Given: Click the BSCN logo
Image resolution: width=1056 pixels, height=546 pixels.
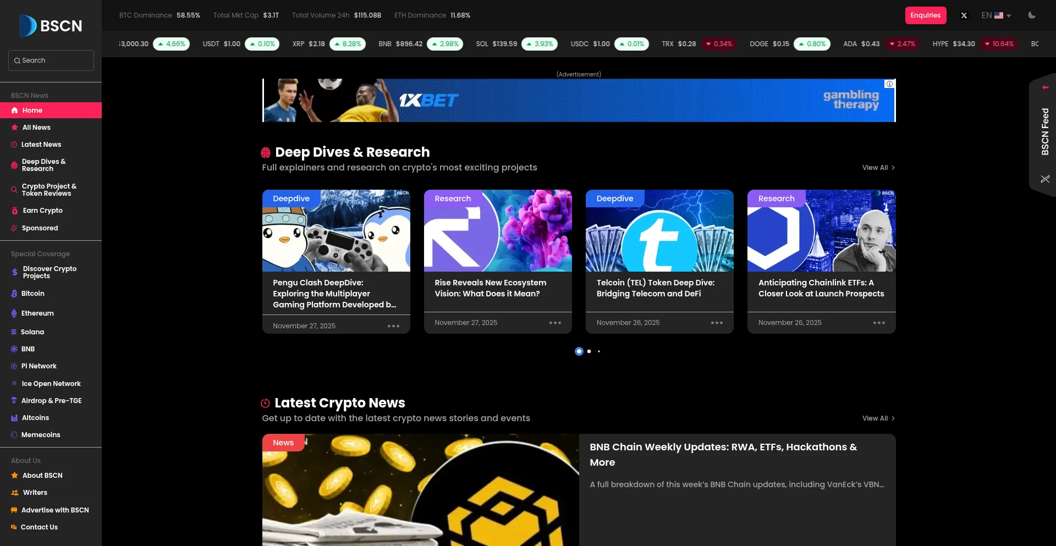Looking at the screenshot, I should [51, 26].
